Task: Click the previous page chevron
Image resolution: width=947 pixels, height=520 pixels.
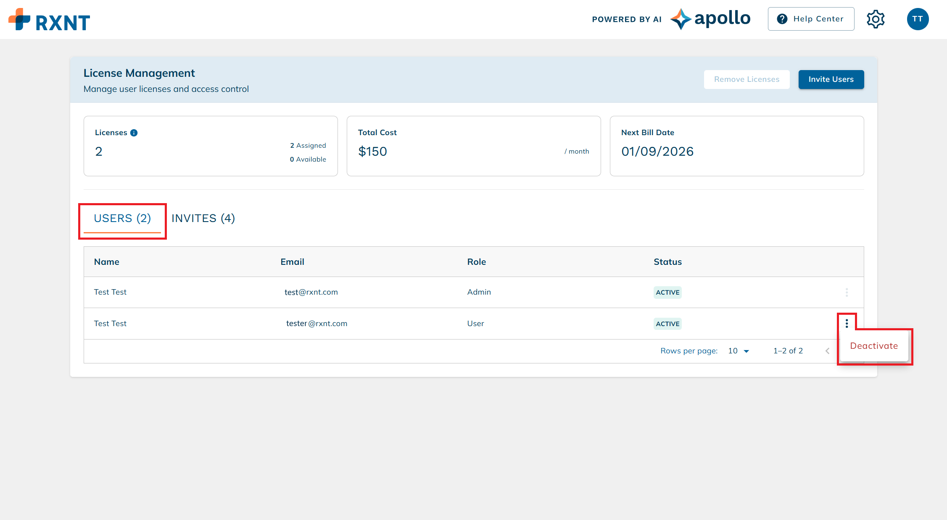Action: pos(827,351)
